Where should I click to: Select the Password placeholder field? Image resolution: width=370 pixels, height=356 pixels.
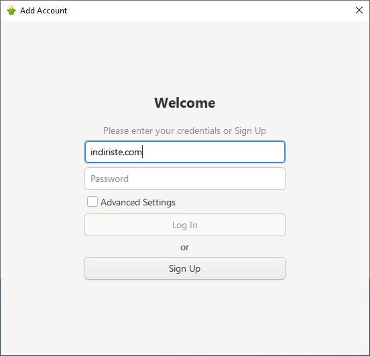(x=185, y=179)
